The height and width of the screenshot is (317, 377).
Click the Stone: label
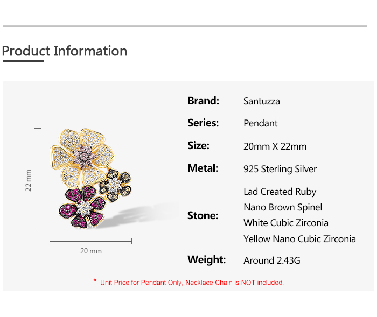(x=203, y=215)
